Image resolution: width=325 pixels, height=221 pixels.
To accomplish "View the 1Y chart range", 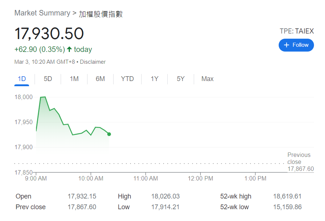I will (x=154, y=79).
